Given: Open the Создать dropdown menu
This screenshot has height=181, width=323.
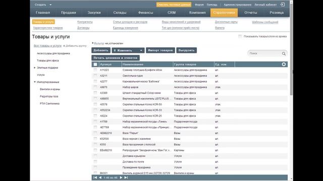Looking at the screenshot, I should point(43,5).
